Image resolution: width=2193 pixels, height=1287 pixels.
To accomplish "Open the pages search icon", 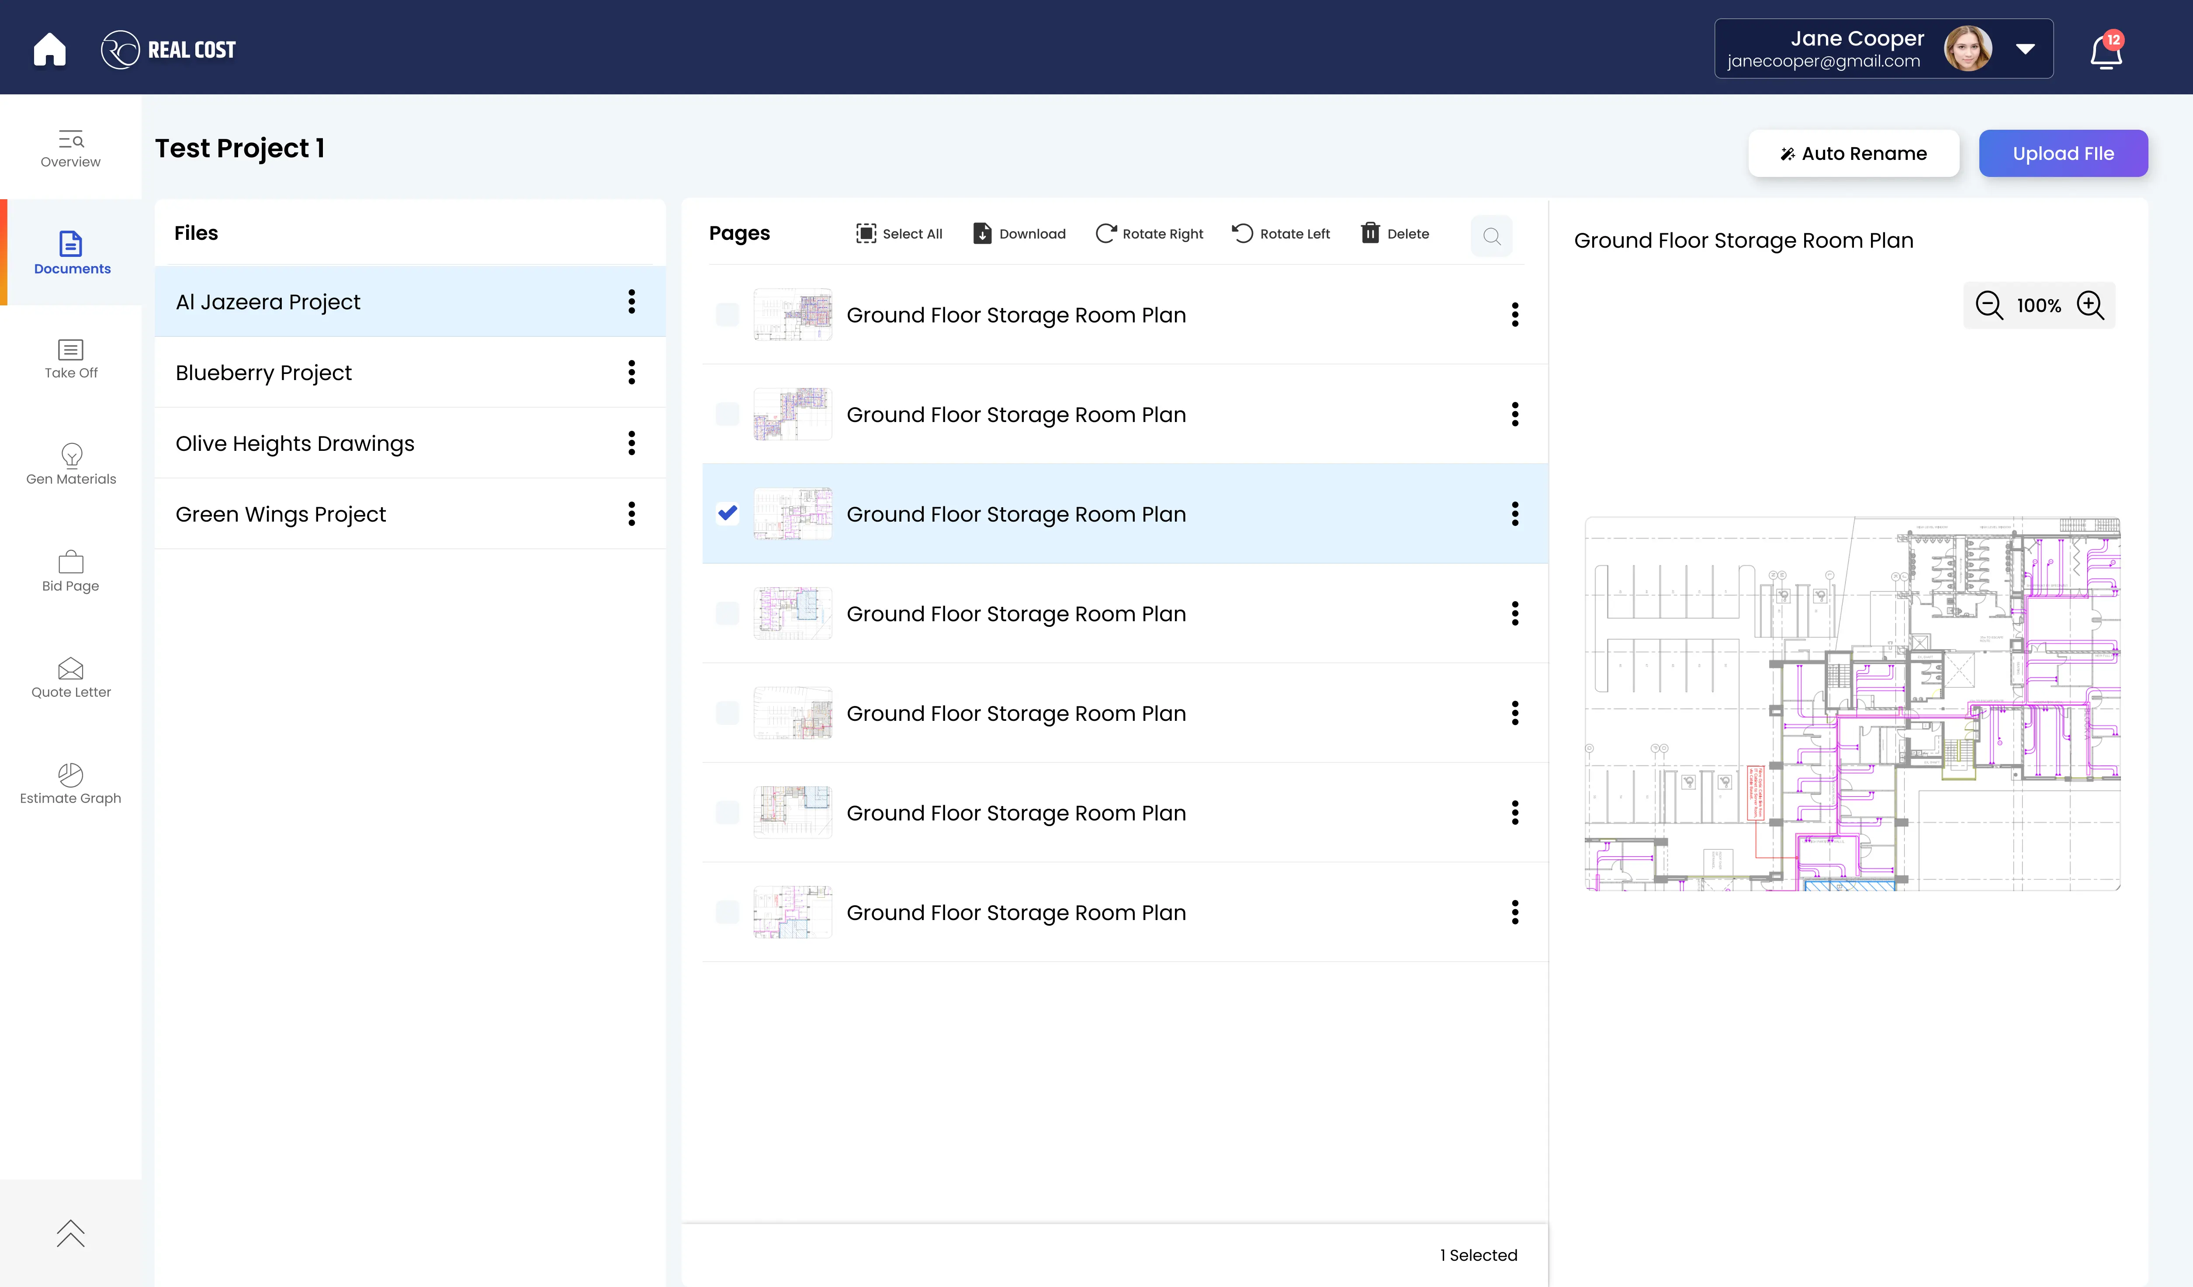I will (x=1492, y=235).
